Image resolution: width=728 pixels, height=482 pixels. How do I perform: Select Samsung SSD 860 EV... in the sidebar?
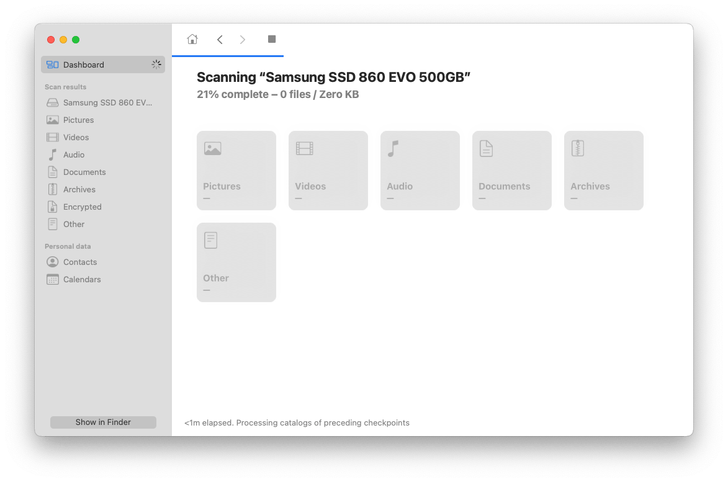pos(103,102)
